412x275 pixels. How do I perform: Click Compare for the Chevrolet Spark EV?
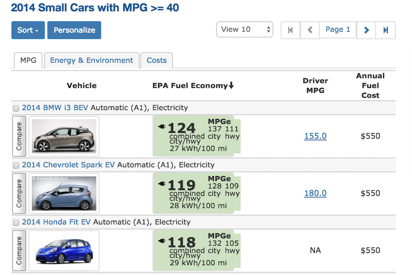[19, 193]
